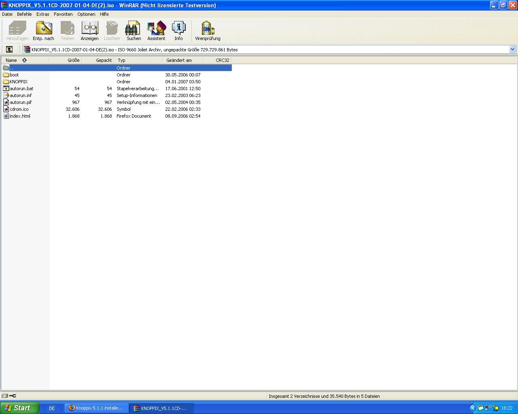Open the Optionen menu
This screenshot has height=414, width=518.
coord(86,14)
